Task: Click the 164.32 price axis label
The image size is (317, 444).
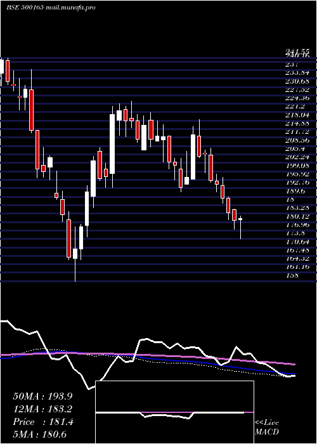Action: 297,259
